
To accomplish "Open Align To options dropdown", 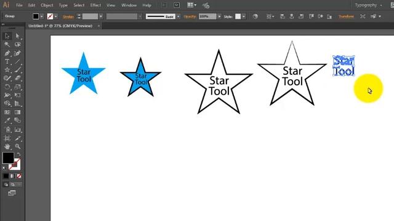I will coord(270,17).
